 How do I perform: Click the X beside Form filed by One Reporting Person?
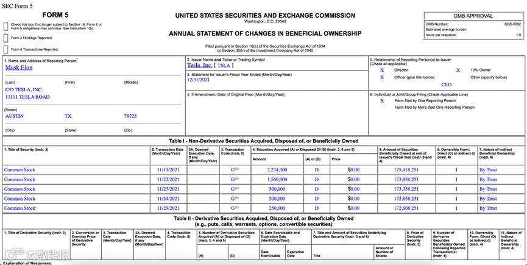tap(382, 101)
